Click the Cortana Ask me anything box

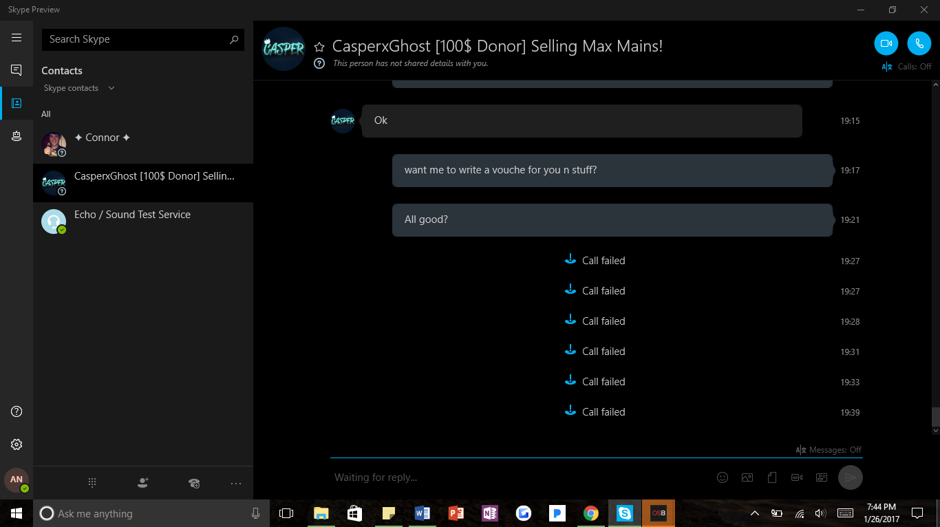click(x=151, y=513)
